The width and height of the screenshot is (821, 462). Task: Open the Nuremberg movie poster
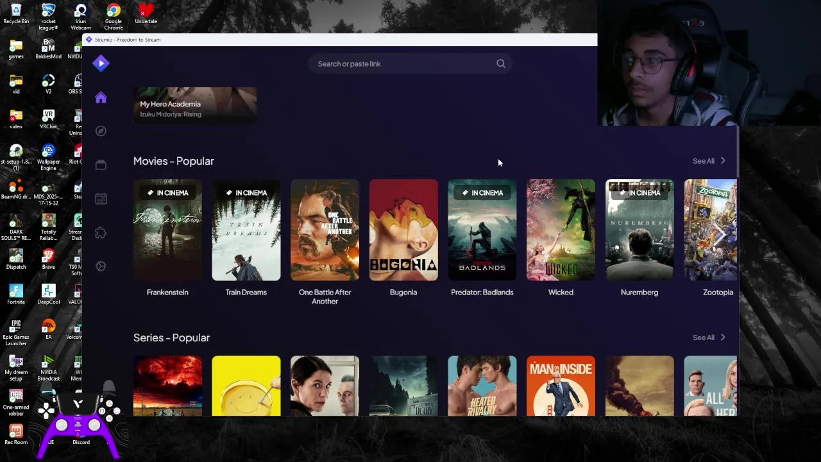click(x=639, y=230)
